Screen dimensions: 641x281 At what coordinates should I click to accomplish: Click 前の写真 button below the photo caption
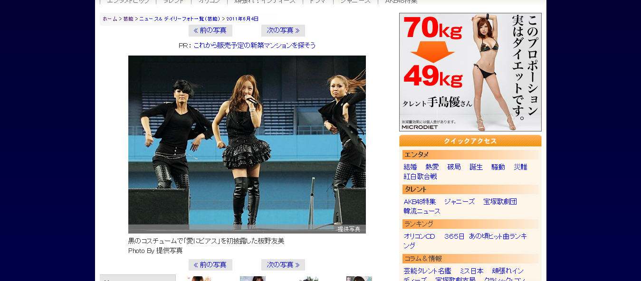[210, 265]
